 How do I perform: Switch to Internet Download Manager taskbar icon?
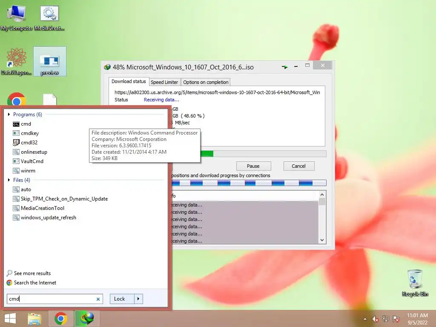[x=87, y=318]
